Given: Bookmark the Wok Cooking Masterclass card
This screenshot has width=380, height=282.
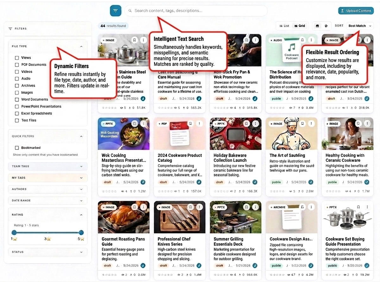Looking at the screenshot, I should 135,124.
